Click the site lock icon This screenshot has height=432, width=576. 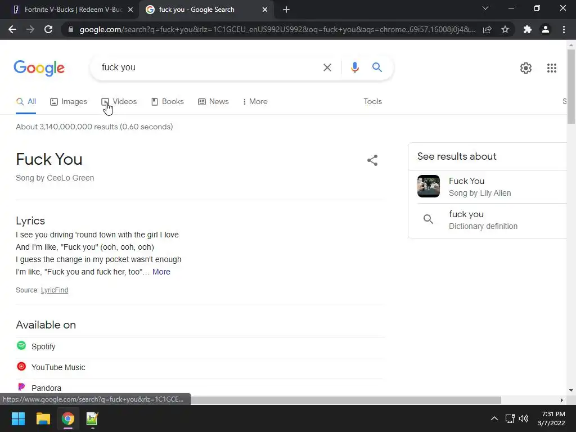click(71, 29)
